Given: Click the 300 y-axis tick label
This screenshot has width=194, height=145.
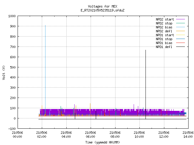Looking at the screenshot, I should (13, 88).
